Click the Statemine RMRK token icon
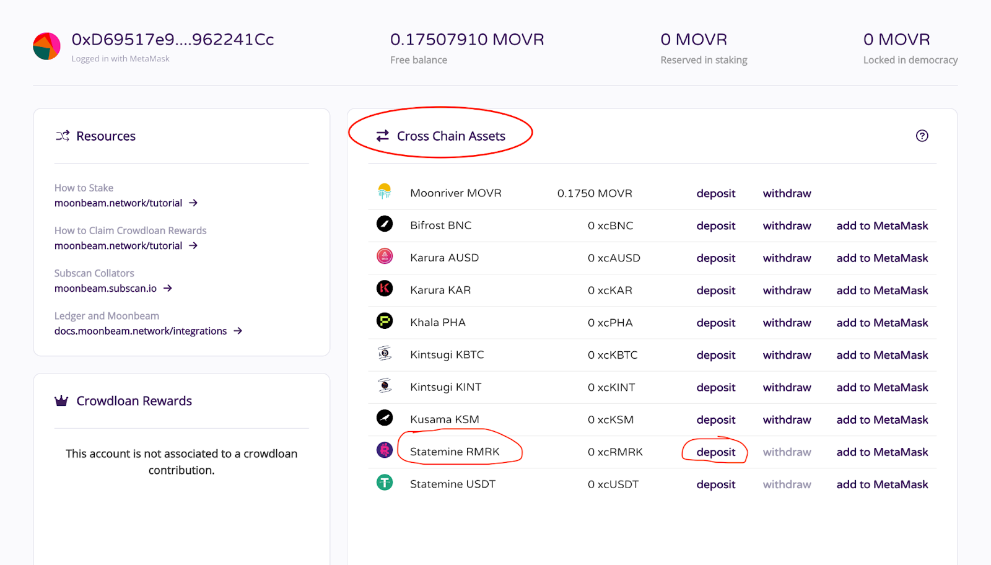Viewport: 991px width, 565px height. [x=385, y=450]
